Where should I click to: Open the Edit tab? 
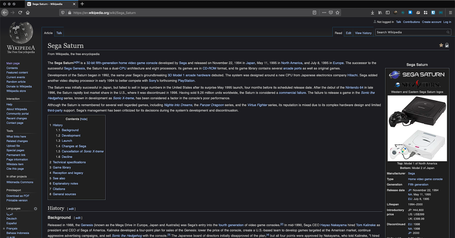(x=348, y=33)
